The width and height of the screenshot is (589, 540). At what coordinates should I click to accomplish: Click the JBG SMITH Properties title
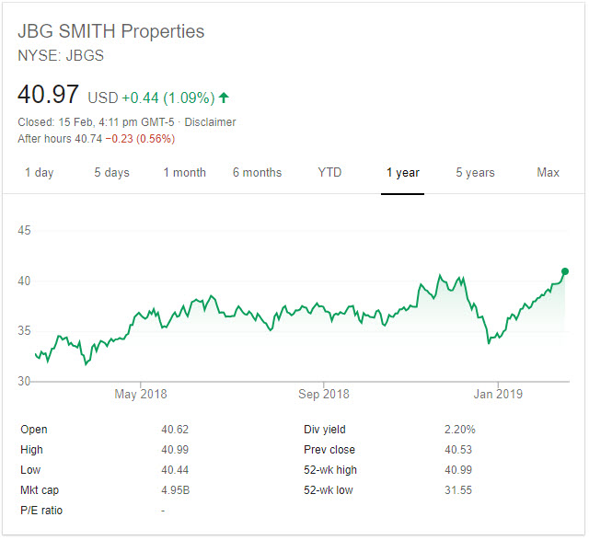(111, 31)
